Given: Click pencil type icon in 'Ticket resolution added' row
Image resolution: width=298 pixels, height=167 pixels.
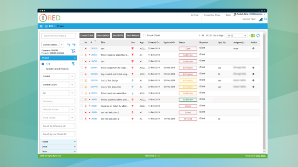Looking at the screenshot, I should (x=86, y=93).
